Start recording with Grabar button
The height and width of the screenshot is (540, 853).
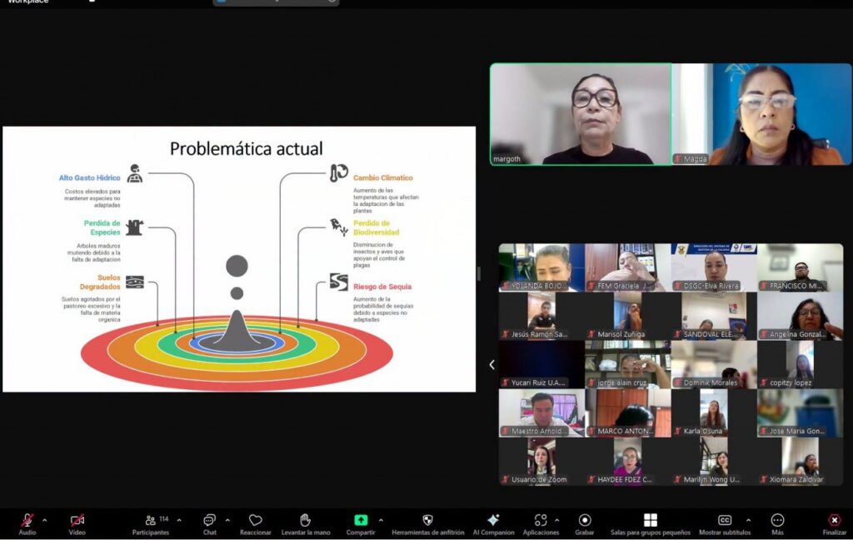[x=584, y=525]
